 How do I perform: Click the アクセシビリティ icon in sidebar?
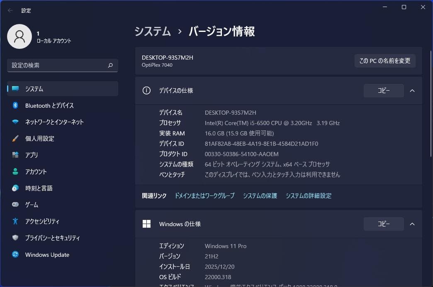point(15,222)
